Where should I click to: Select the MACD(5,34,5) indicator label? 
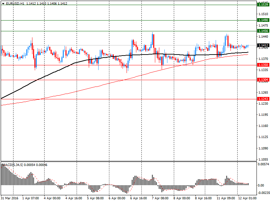[12, 165]
